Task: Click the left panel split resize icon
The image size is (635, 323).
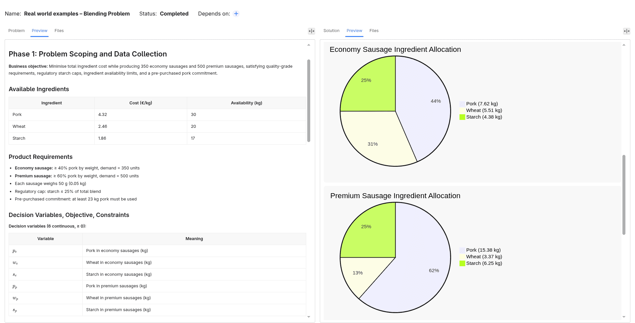Action: tap(312, 31)
